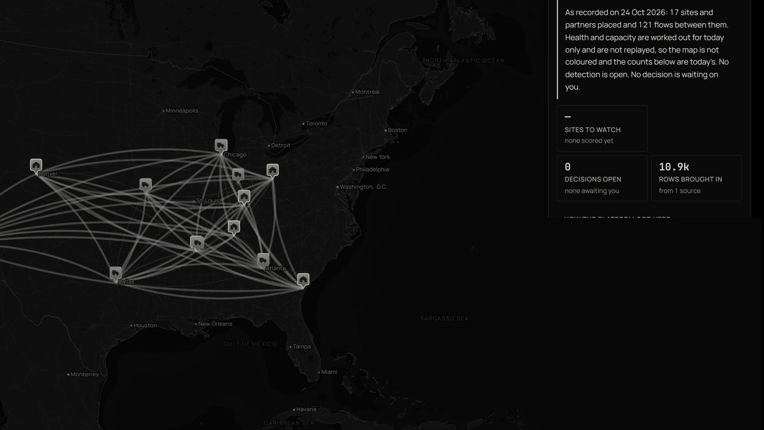
Task: Click the Houston map label
Action: tap(145, 325)
